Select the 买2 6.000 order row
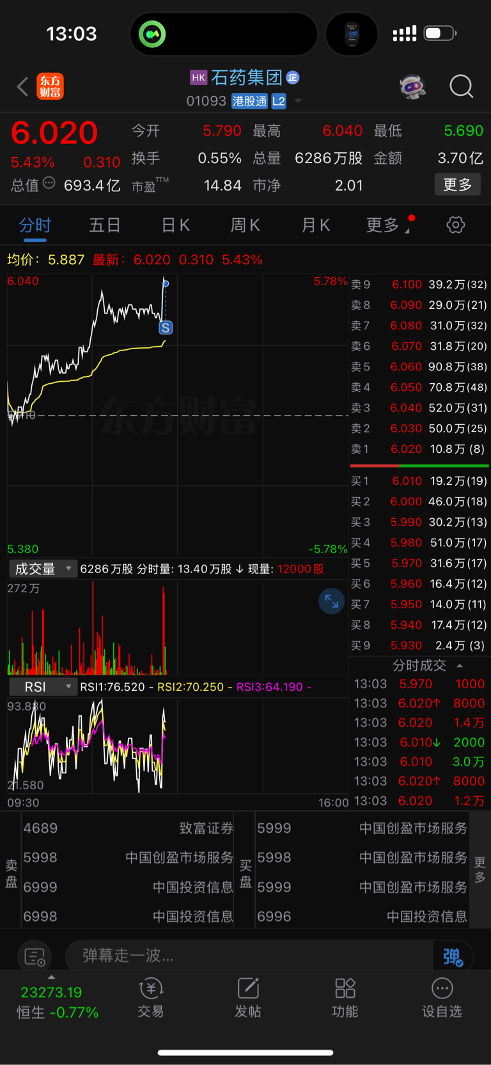The height and width of the screenshot is (1065, 491). [419, 501]
